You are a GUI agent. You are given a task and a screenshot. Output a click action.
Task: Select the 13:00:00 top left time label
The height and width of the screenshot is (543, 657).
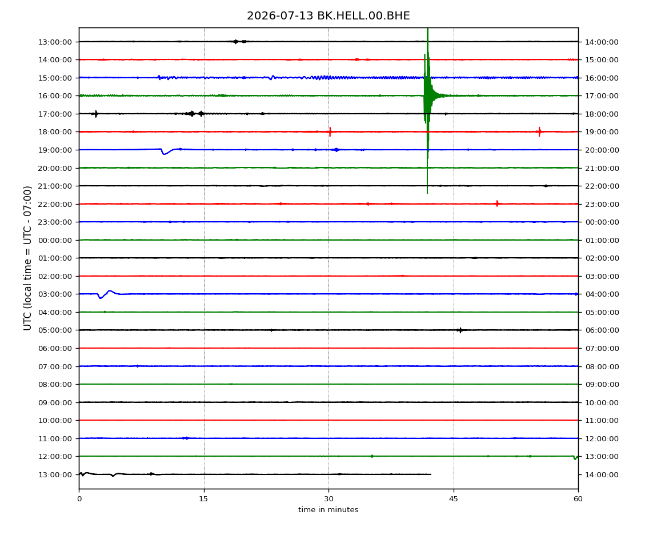[x=55, y=42]
